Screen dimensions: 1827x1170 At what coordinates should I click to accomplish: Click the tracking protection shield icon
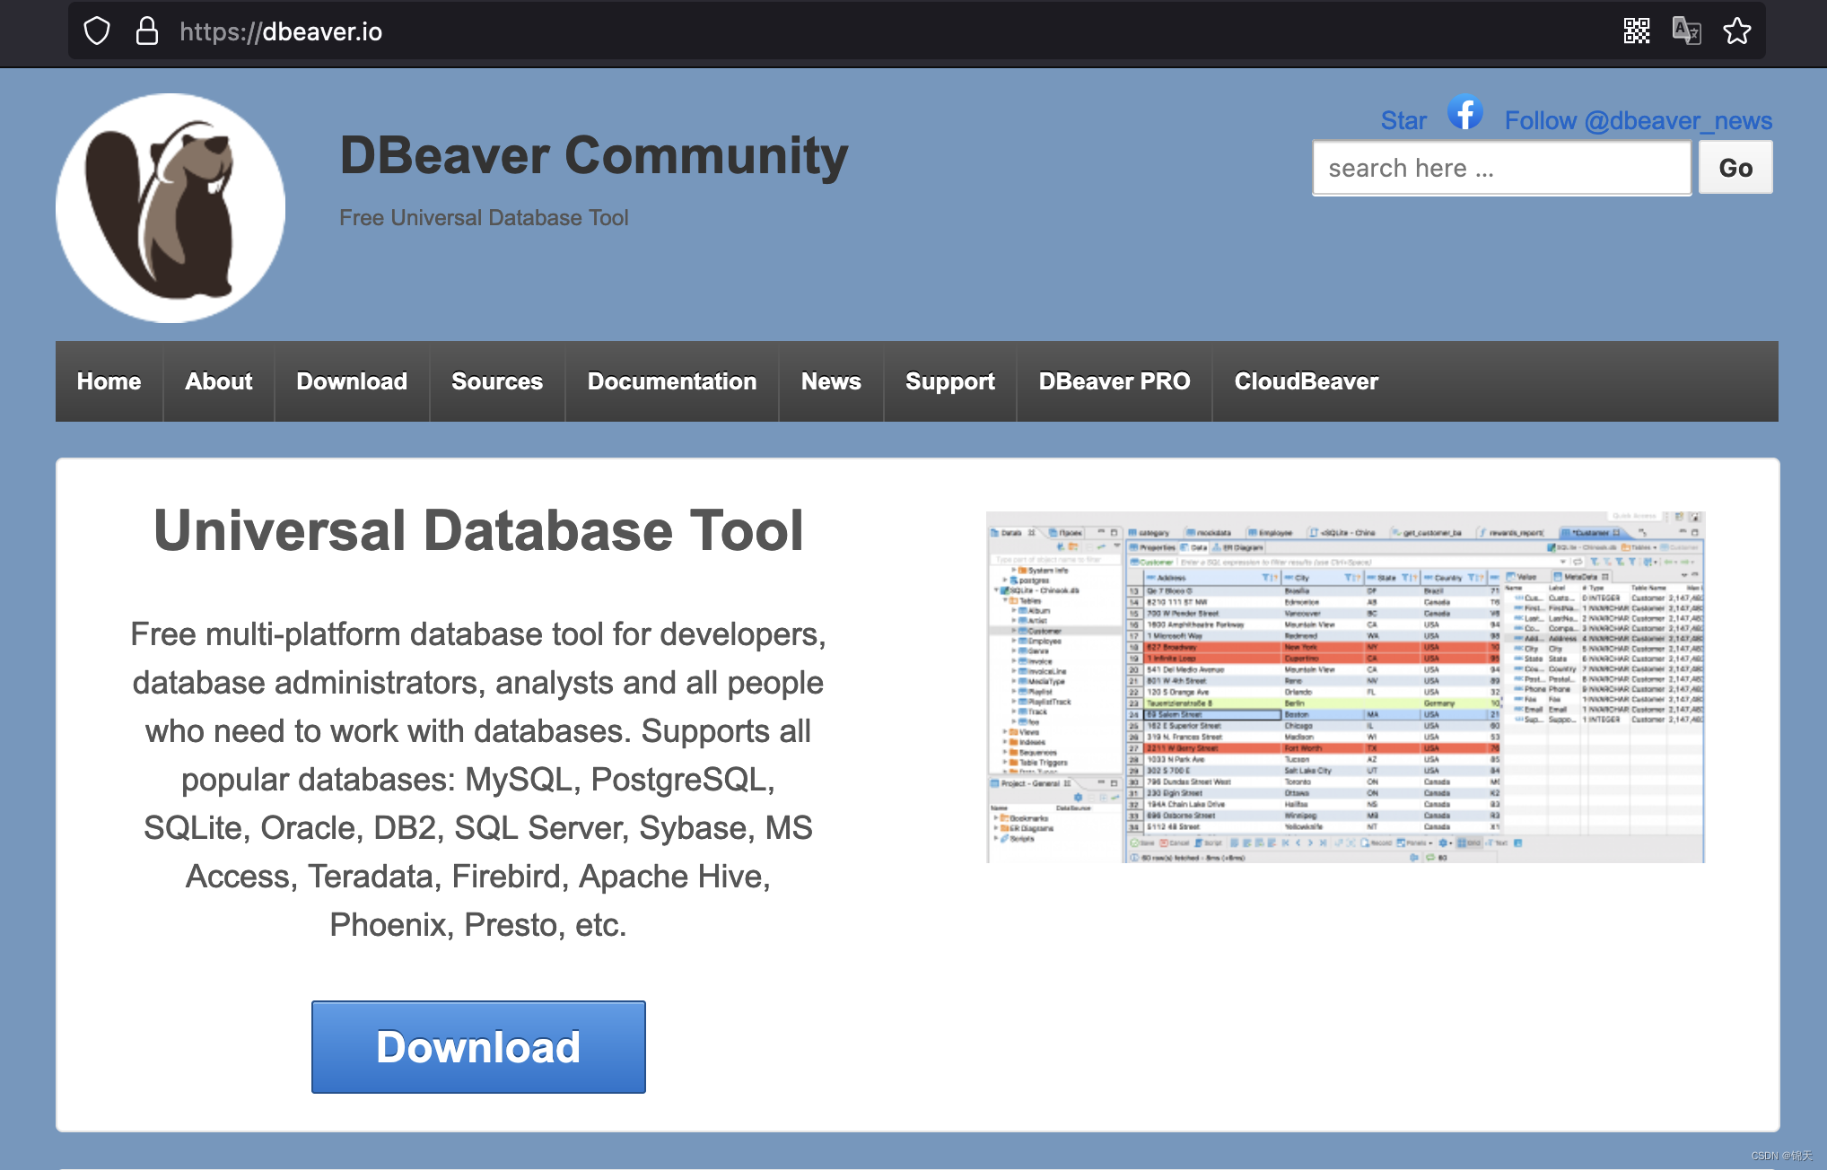pyautogui.click(x=97, y=31)
